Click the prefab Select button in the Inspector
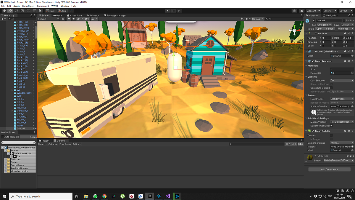The image size is (355, 200). pos(329,28)
